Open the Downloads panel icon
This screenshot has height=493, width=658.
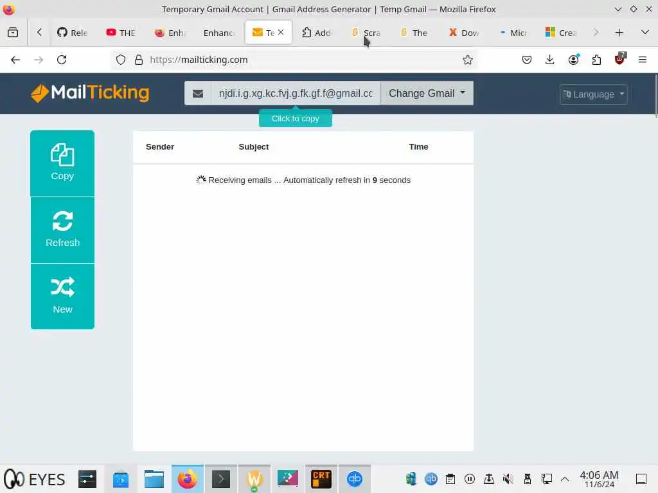(550, 60)
